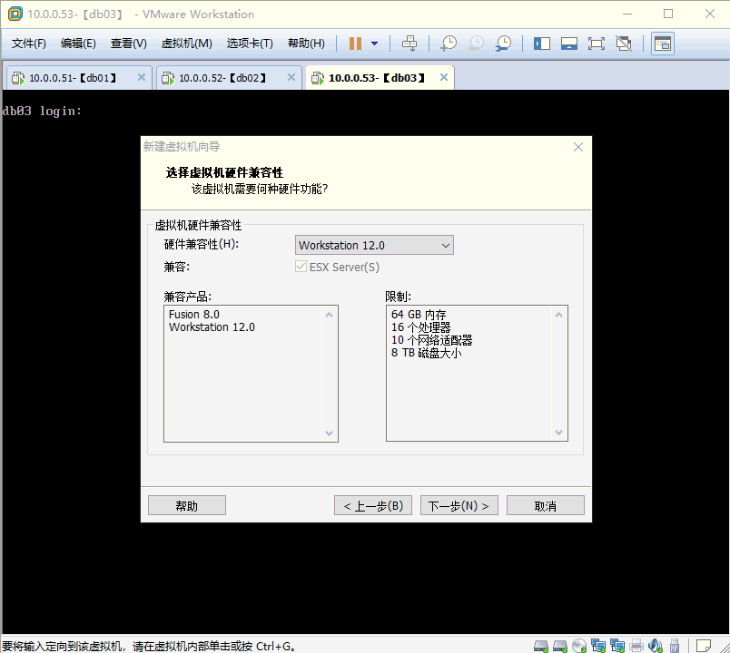Click the sound card status icon
This screenshot has height=653, width=730.
click(655, 646)
